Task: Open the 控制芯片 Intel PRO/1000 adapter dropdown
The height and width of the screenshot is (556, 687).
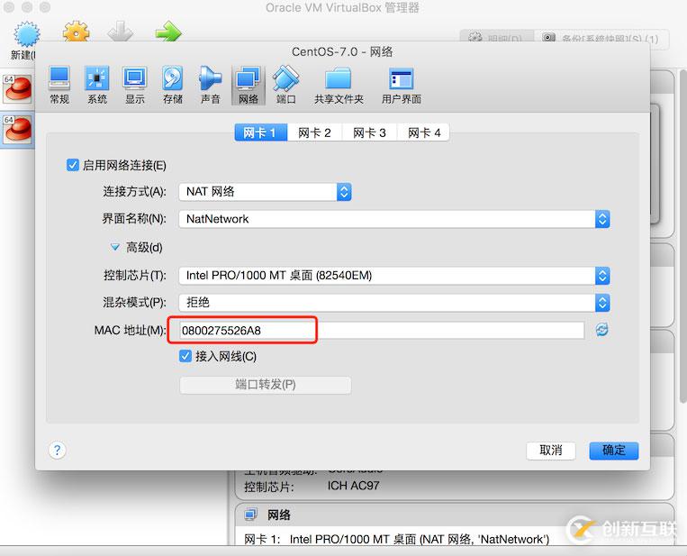Action: coord(393,276)
